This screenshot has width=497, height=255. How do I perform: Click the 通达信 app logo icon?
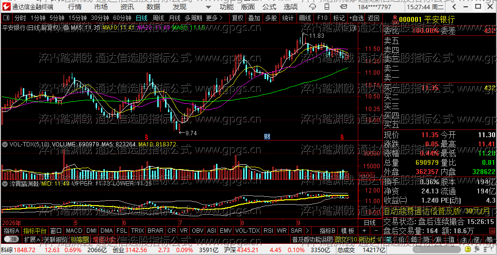6,6
